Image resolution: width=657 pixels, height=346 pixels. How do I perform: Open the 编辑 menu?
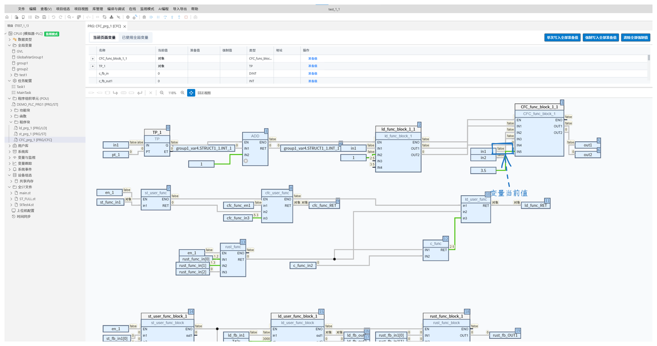33,9
